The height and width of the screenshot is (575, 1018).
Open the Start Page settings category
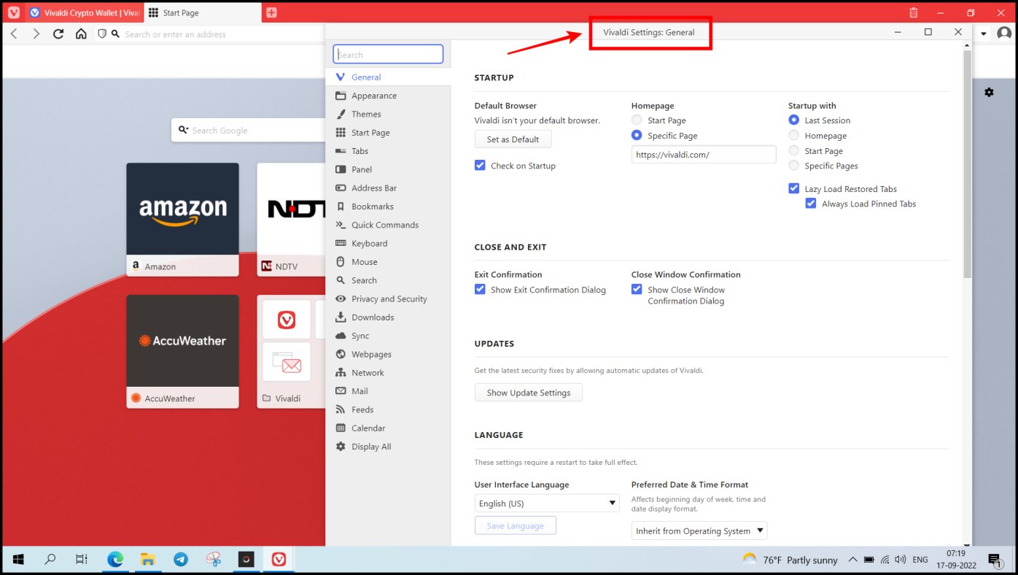point(388,133)
